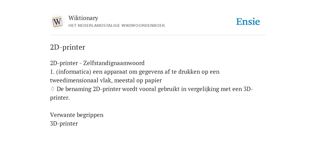This screenshot has height=158, width=316.
Task: Click the 'Het Nederlandstalige Wikiwoordenboek' subtitle
Action: coord(117,26)
